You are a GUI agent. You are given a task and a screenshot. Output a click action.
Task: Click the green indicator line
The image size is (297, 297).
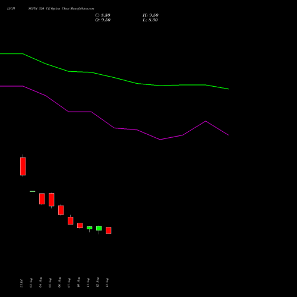pos(114,78)
